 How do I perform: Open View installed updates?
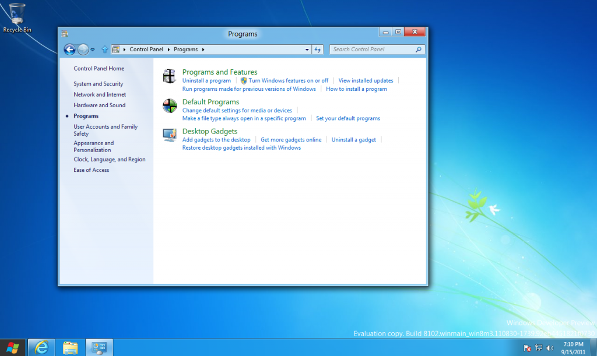366,80
